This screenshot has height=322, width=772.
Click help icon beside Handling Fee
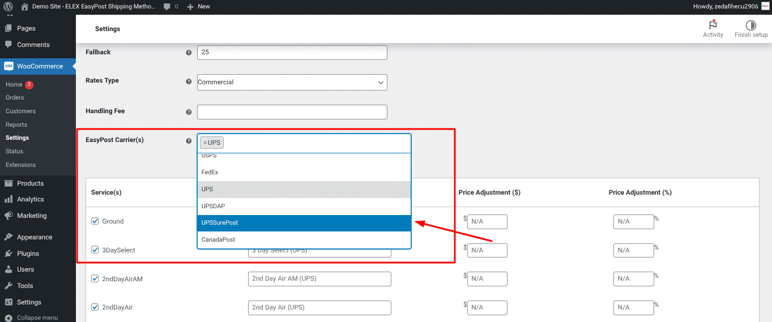coord(189,112)
